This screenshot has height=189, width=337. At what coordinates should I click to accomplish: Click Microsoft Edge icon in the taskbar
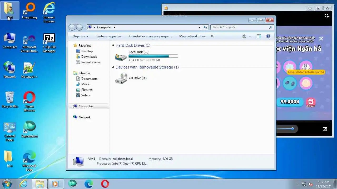[x=89, y=184]
